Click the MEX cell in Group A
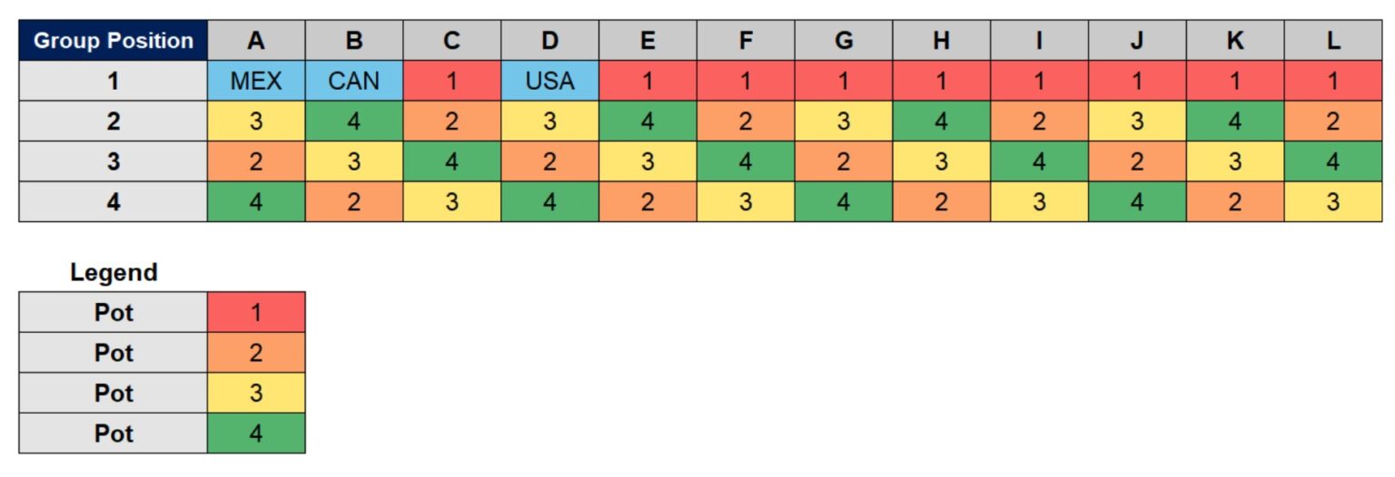Screen dimensions: 1395x477 pyautogui.click(x=256, y=81)
